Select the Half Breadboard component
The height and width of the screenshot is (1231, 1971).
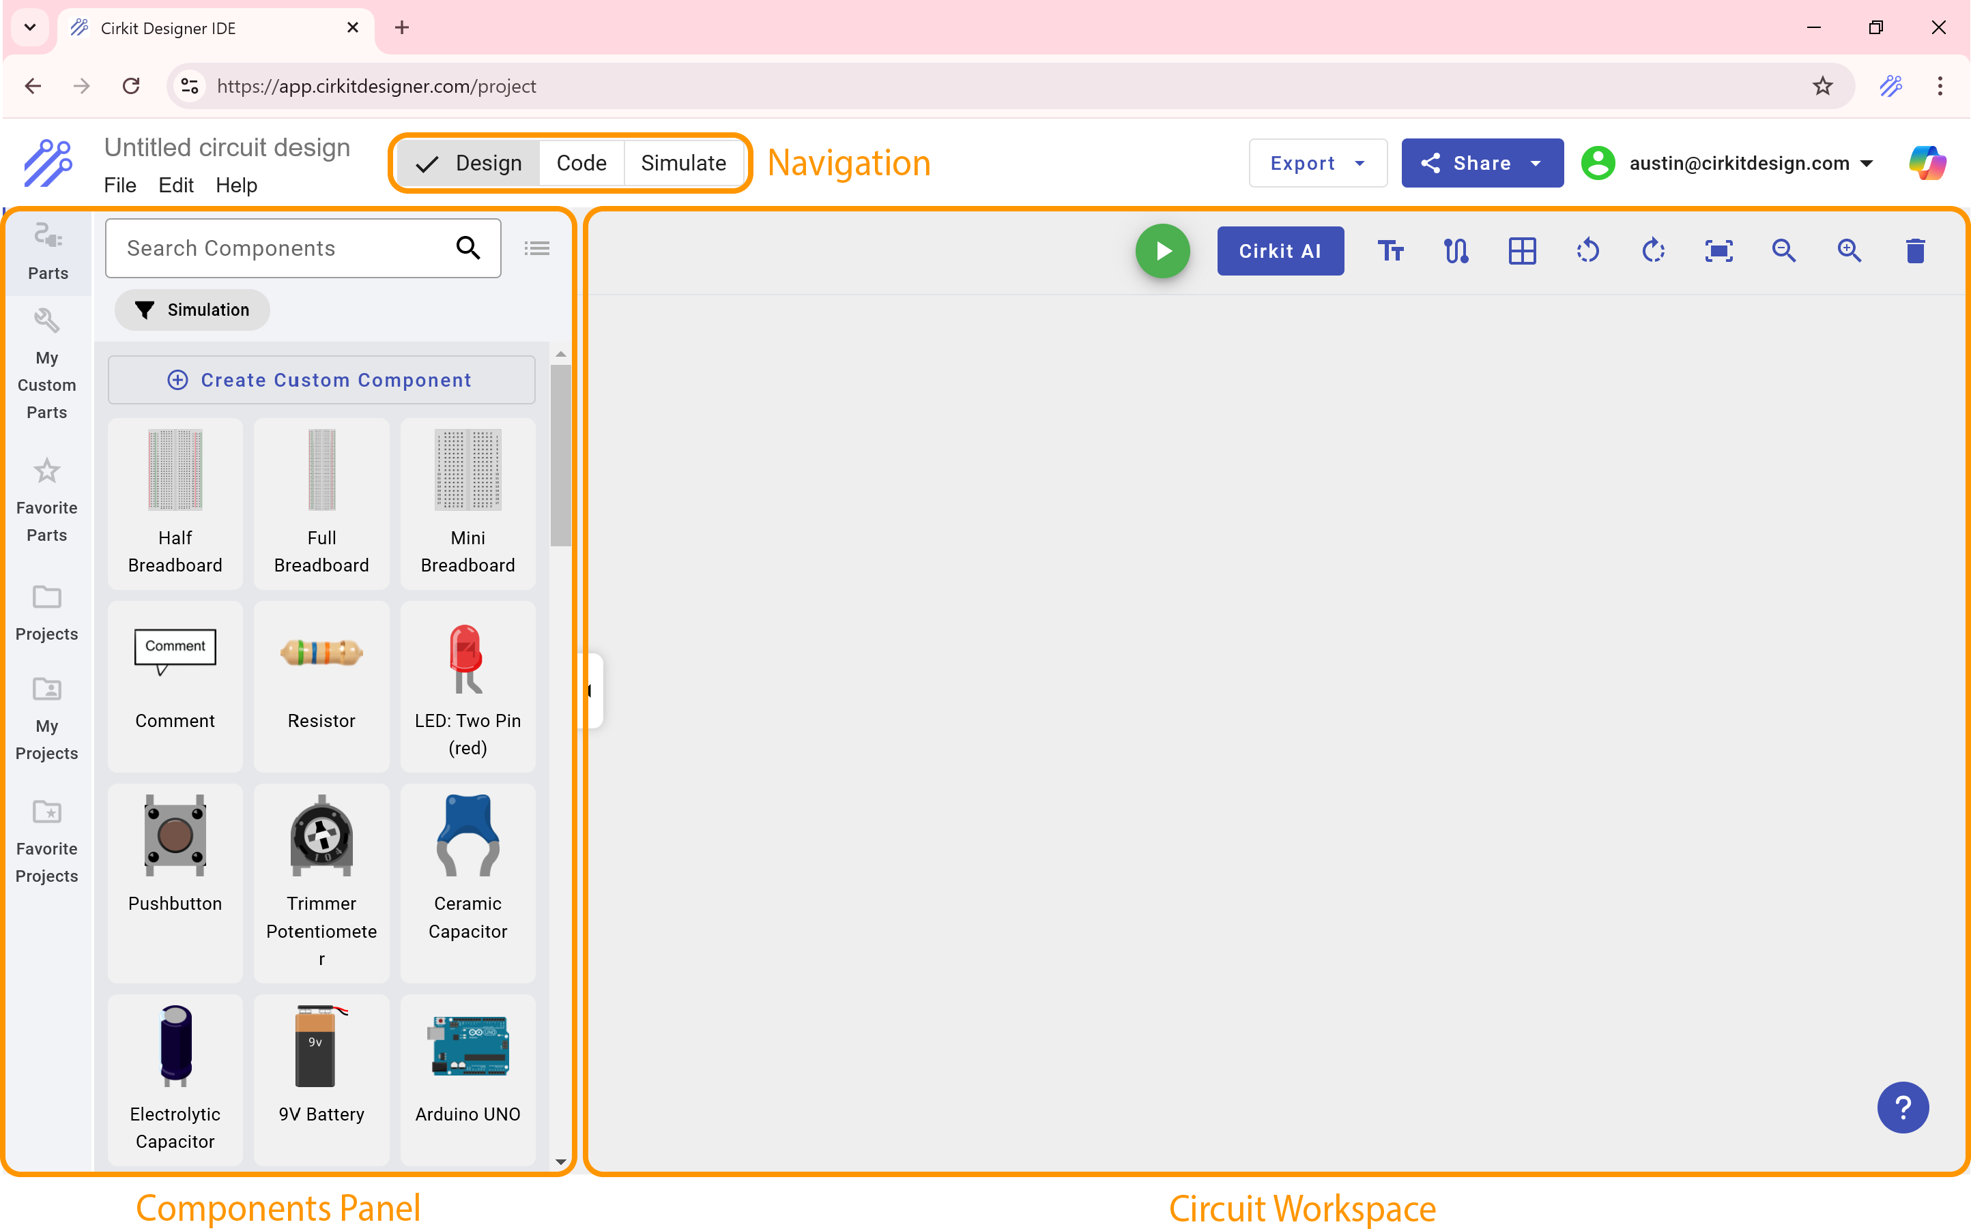click(x=175, y=503)
